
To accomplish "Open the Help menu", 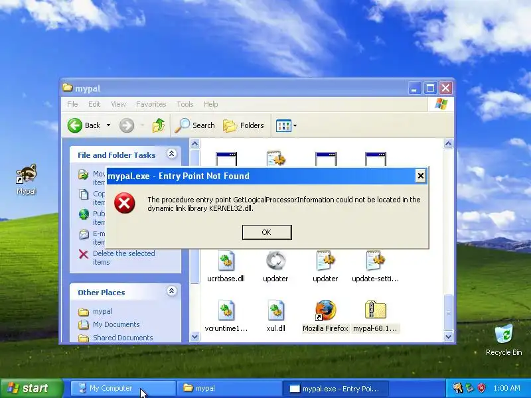I will click(x=210, y=104).
